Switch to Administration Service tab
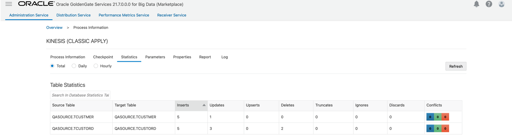 click(29, 15)
